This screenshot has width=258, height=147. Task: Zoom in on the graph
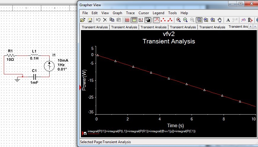point(178,20)
